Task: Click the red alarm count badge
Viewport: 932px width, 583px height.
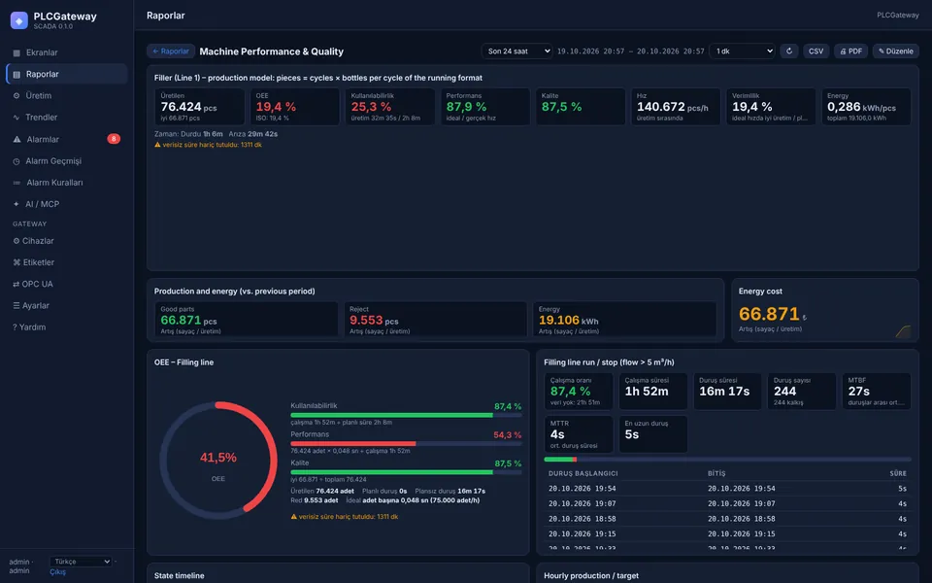Action: pos(114,139)
